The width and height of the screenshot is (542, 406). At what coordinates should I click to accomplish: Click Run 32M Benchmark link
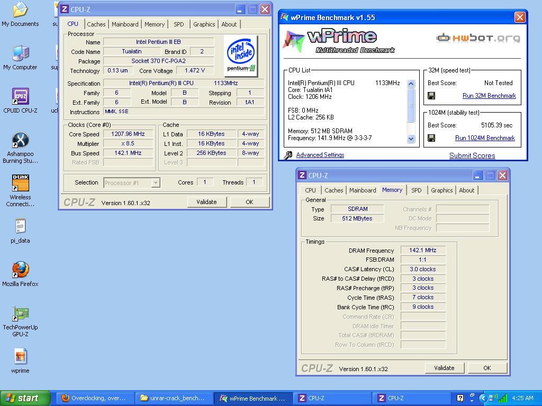489,96
